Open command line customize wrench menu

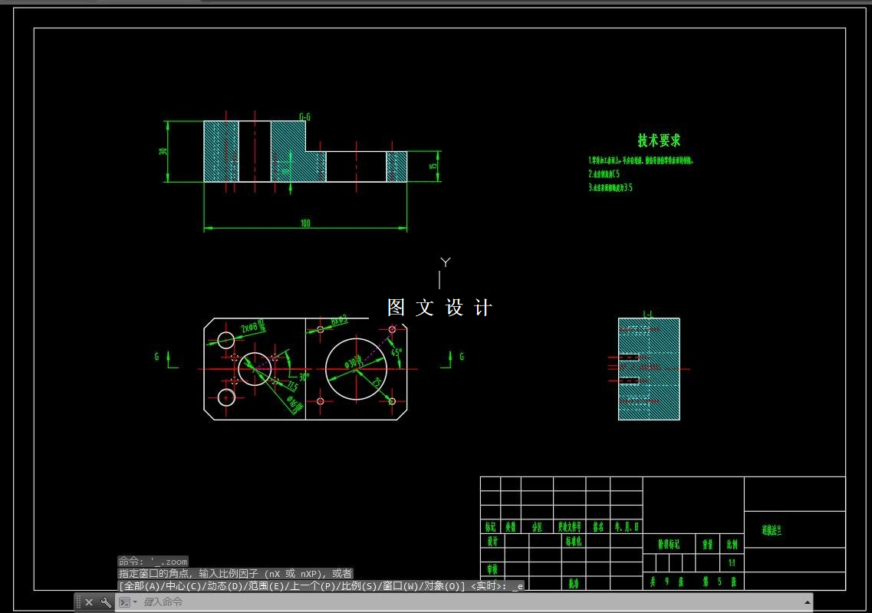106,601
